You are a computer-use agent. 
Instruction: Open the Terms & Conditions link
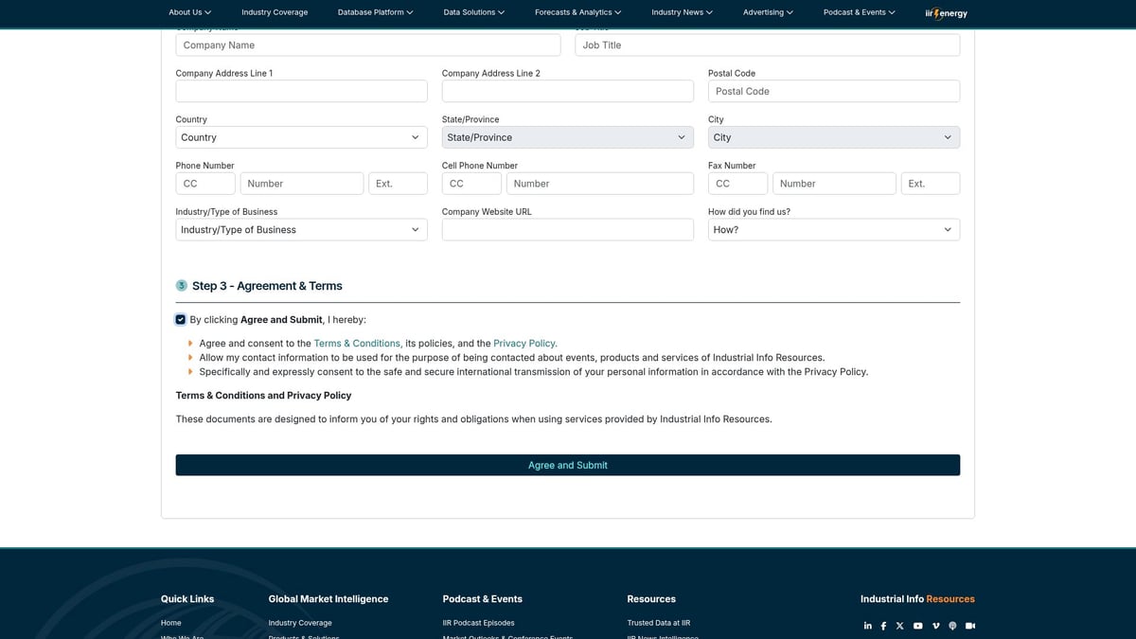pyautogui.click(x=357, y=344)
